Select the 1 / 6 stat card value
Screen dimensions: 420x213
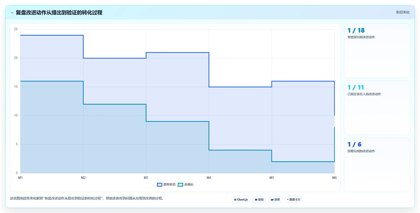[x=354, y=145]
